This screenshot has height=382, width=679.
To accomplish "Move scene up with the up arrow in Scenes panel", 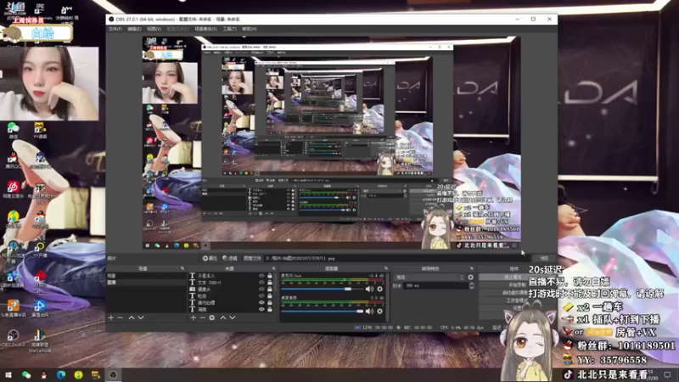I will [x=132, y=317].
